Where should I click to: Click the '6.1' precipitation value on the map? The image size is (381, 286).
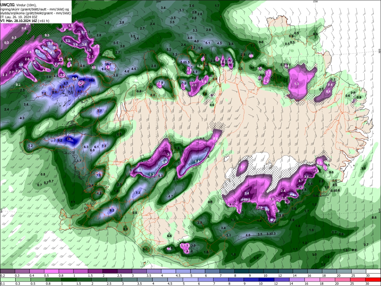coord(96,147)
